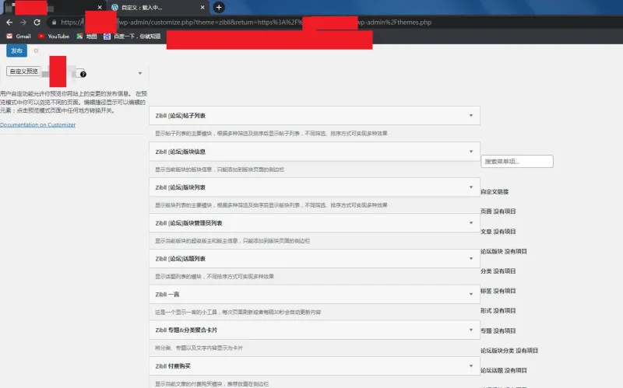Open a new browser tab with plus icon
This screenshot has width=623, height=388.
point(219,8)
